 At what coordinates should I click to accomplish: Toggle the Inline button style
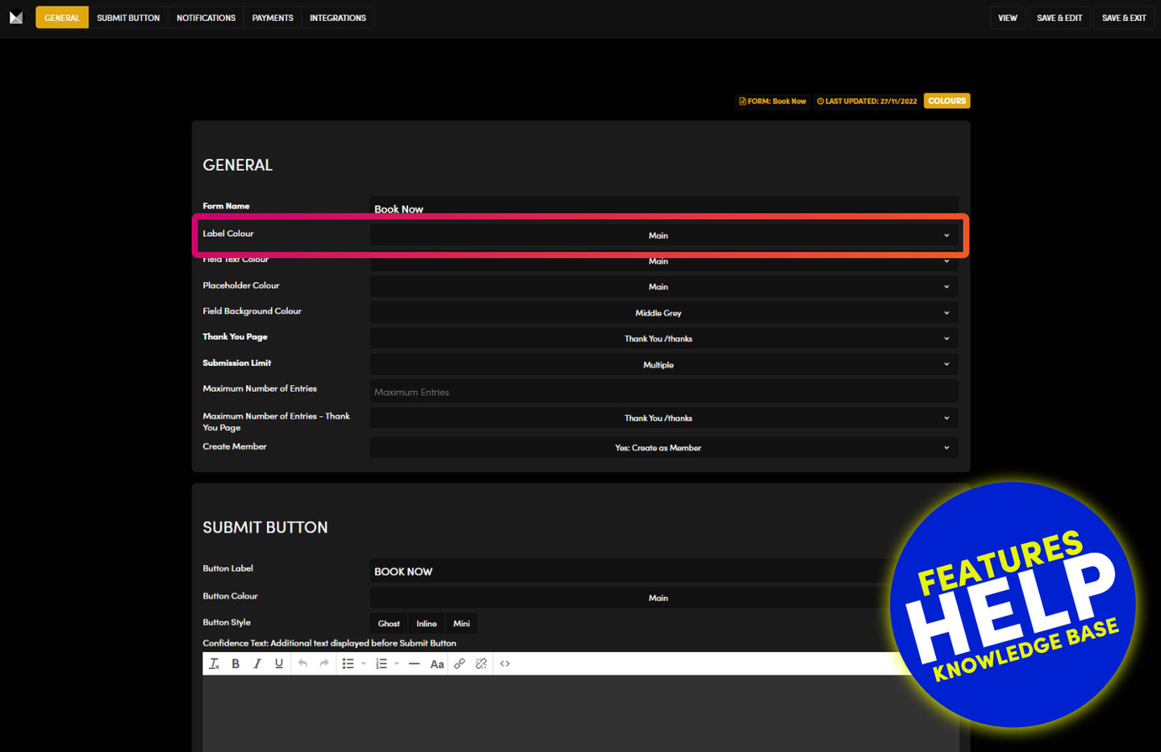click(x=426, y=623)
